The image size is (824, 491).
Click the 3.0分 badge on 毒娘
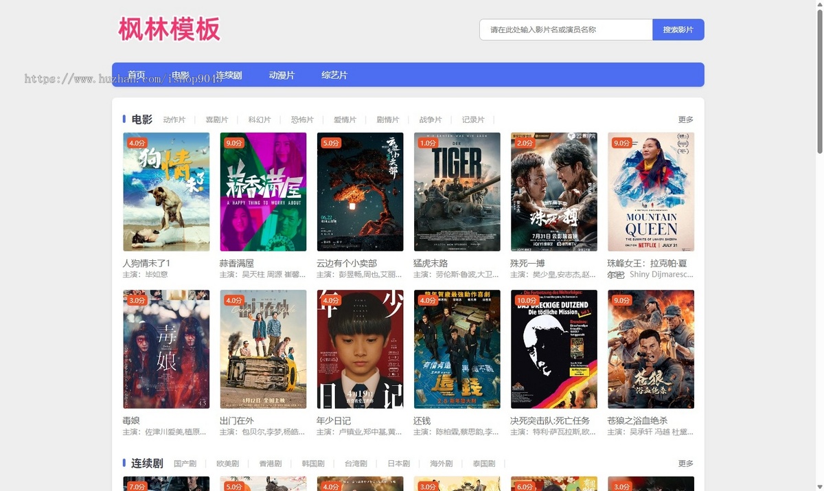tap(137, 300)
